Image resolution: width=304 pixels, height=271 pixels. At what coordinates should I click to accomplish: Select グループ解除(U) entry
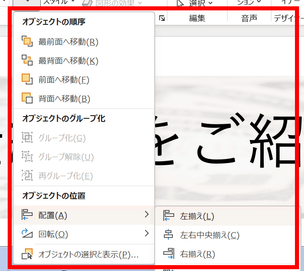(84, 157)
